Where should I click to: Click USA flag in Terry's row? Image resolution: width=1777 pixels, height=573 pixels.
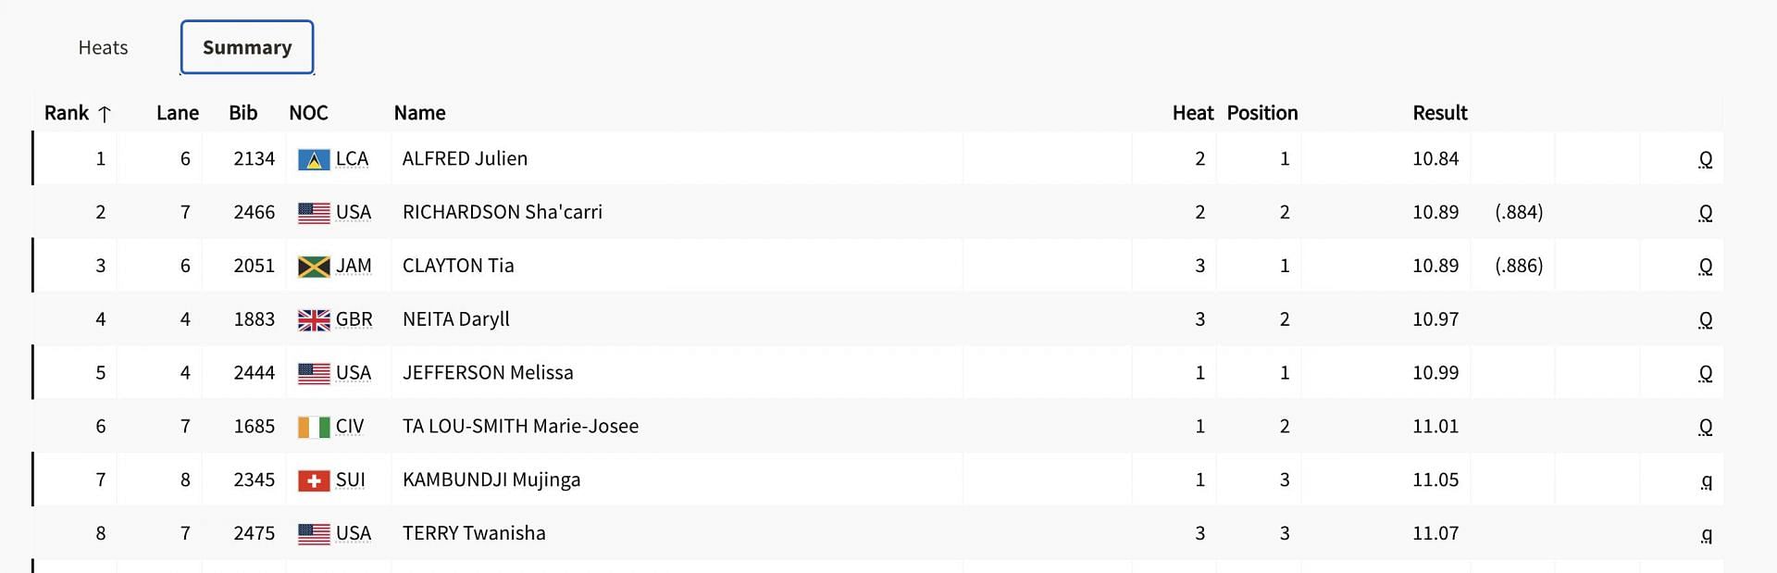pos(314,534)
